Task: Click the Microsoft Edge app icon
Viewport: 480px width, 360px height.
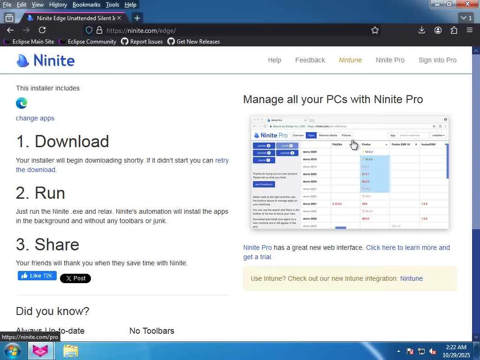Action: [x=22, y=103]
